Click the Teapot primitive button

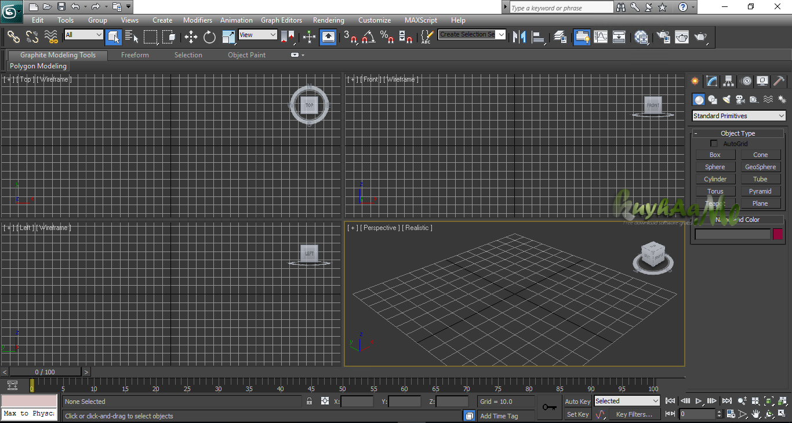coord(715,203)
